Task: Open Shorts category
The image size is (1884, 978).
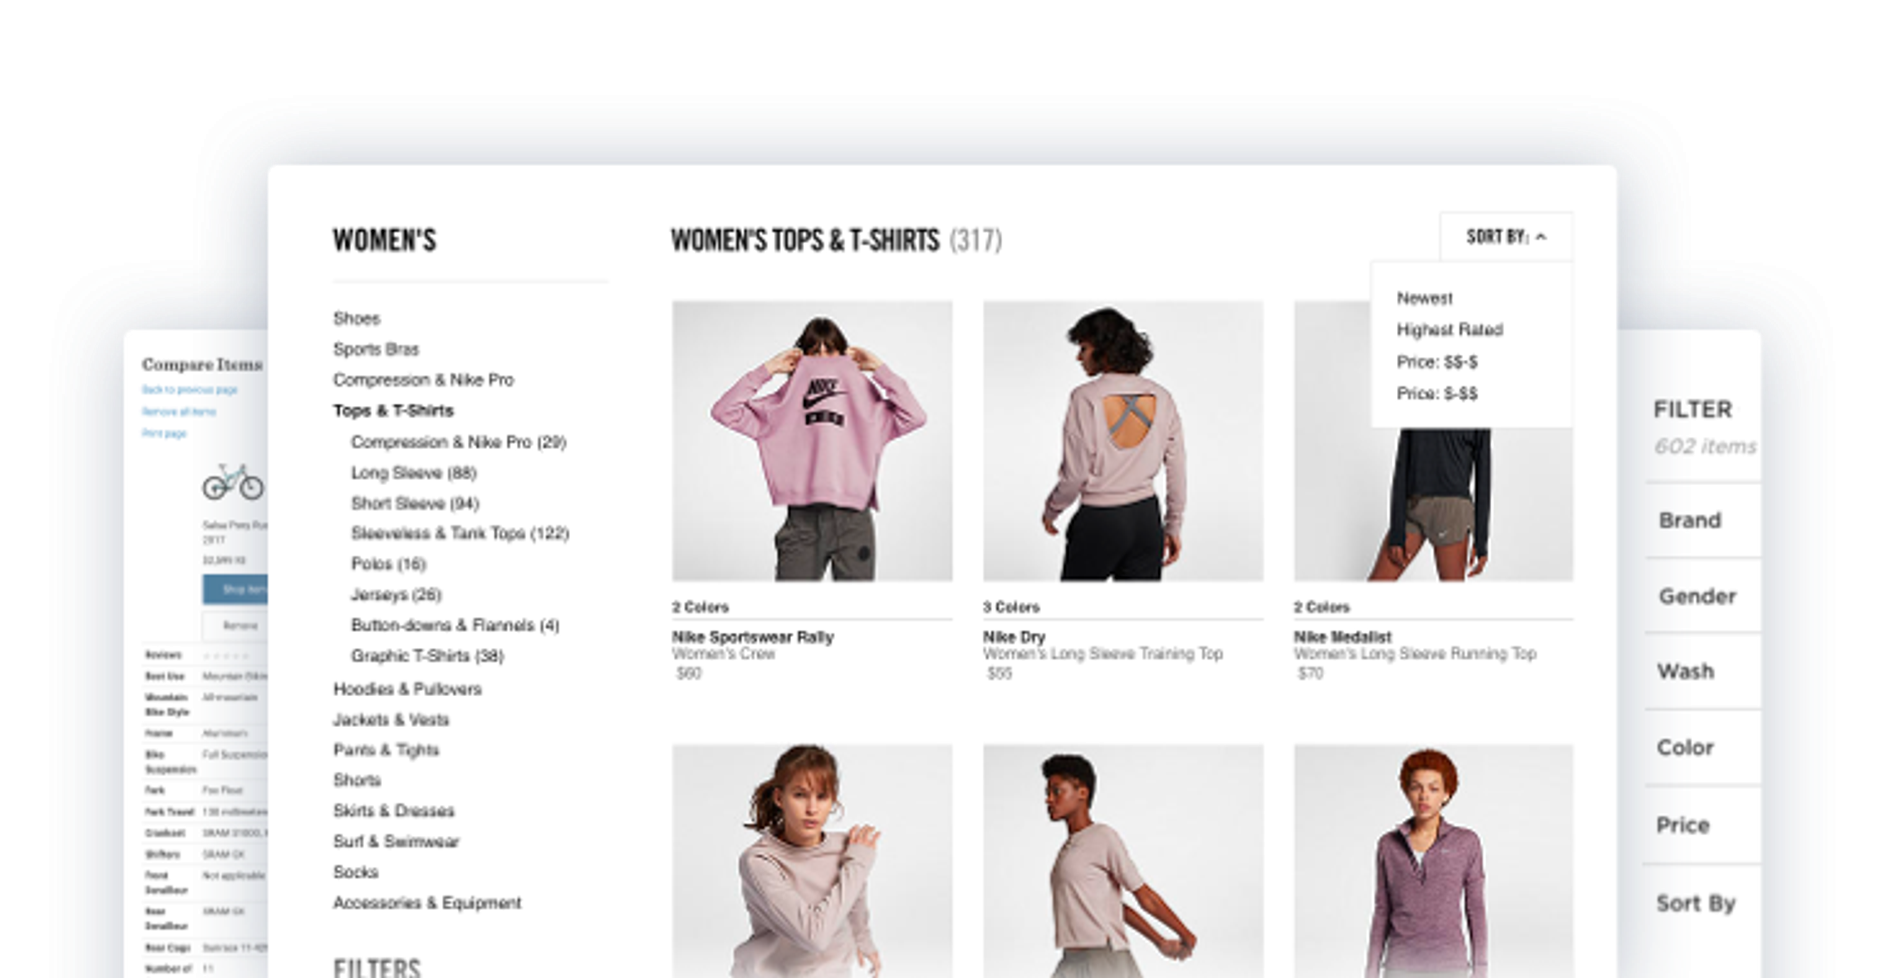Action: pyautogui.click(x=357, y=780)
